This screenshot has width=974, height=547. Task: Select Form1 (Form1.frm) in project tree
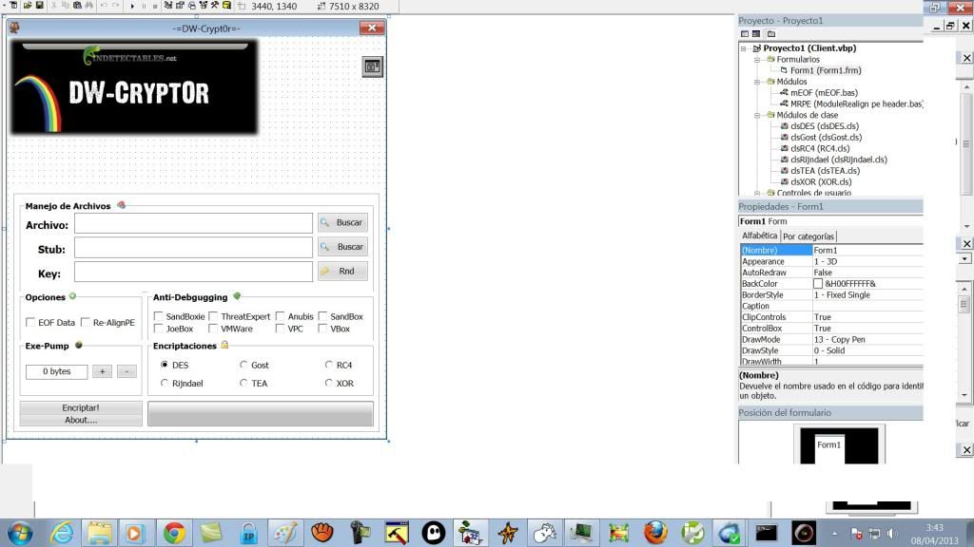point(825,70)
